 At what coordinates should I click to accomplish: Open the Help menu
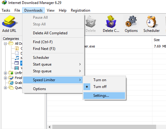click(63, 10)
